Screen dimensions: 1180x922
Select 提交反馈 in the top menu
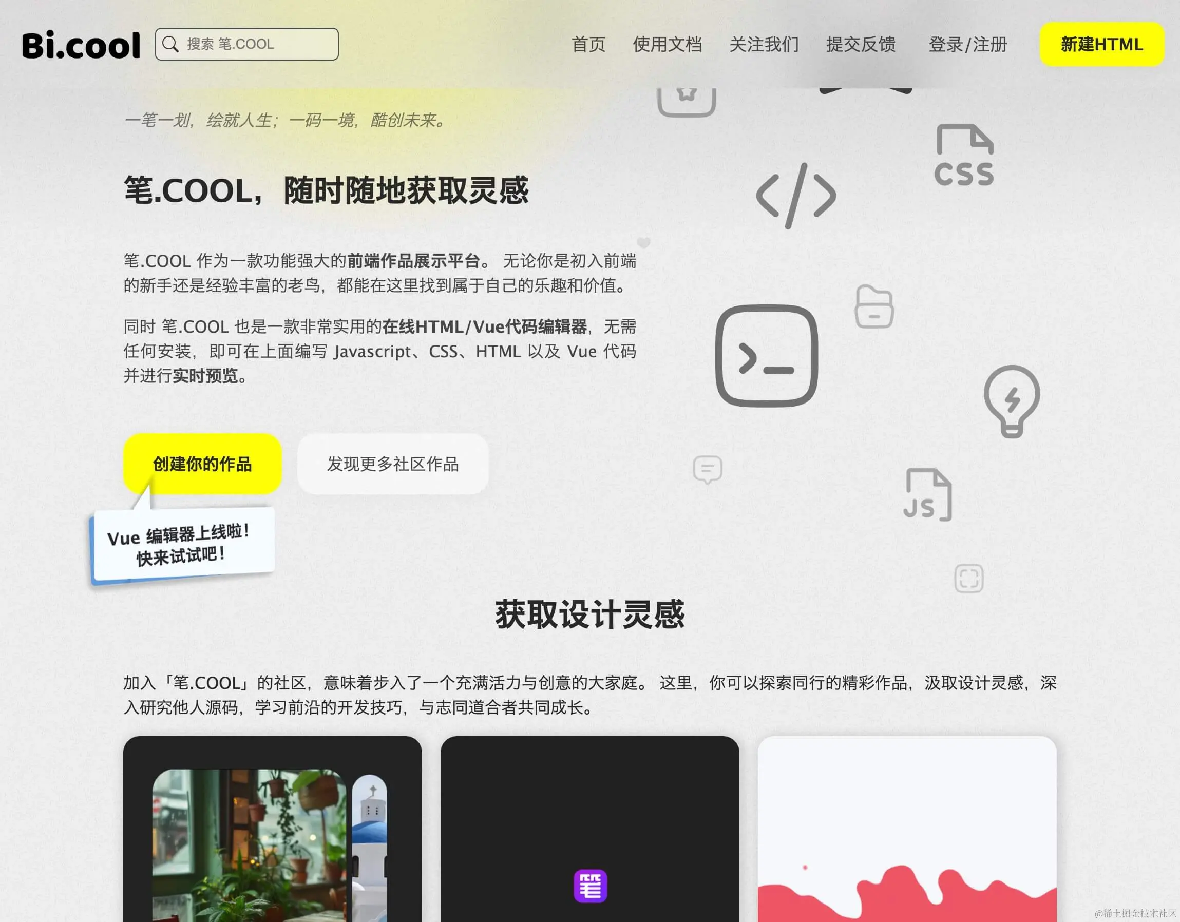(861, 44)
